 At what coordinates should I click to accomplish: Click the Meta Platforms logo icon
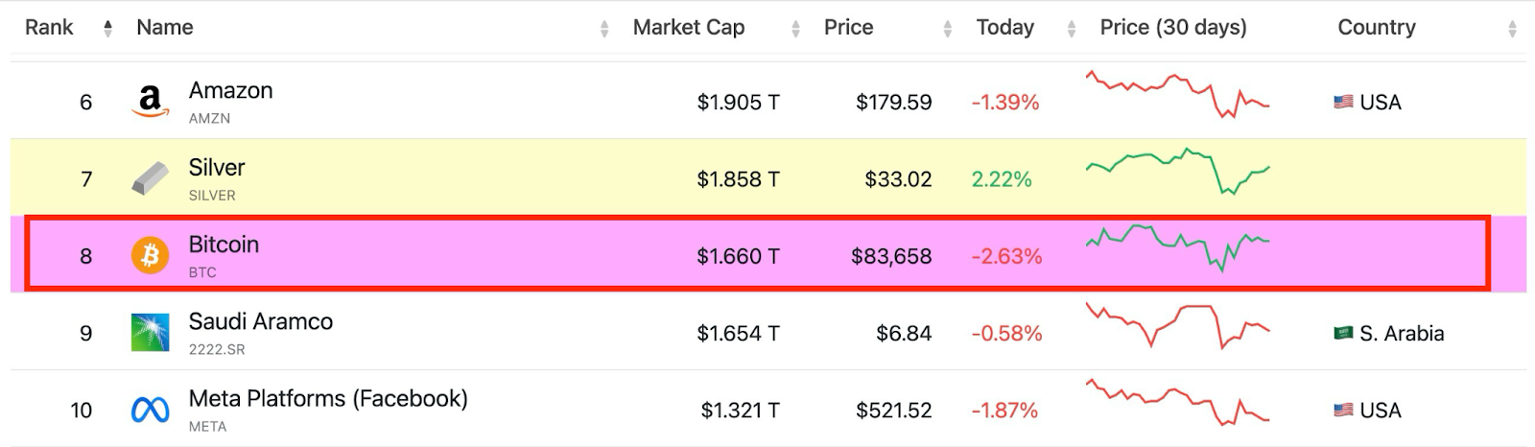pyautogui.click(x=150, y=411)
